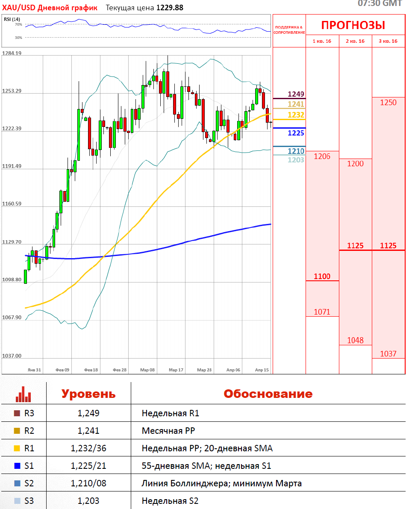Click the R1 yellow color swatch

pyautogui.click(x=17, y=448)
